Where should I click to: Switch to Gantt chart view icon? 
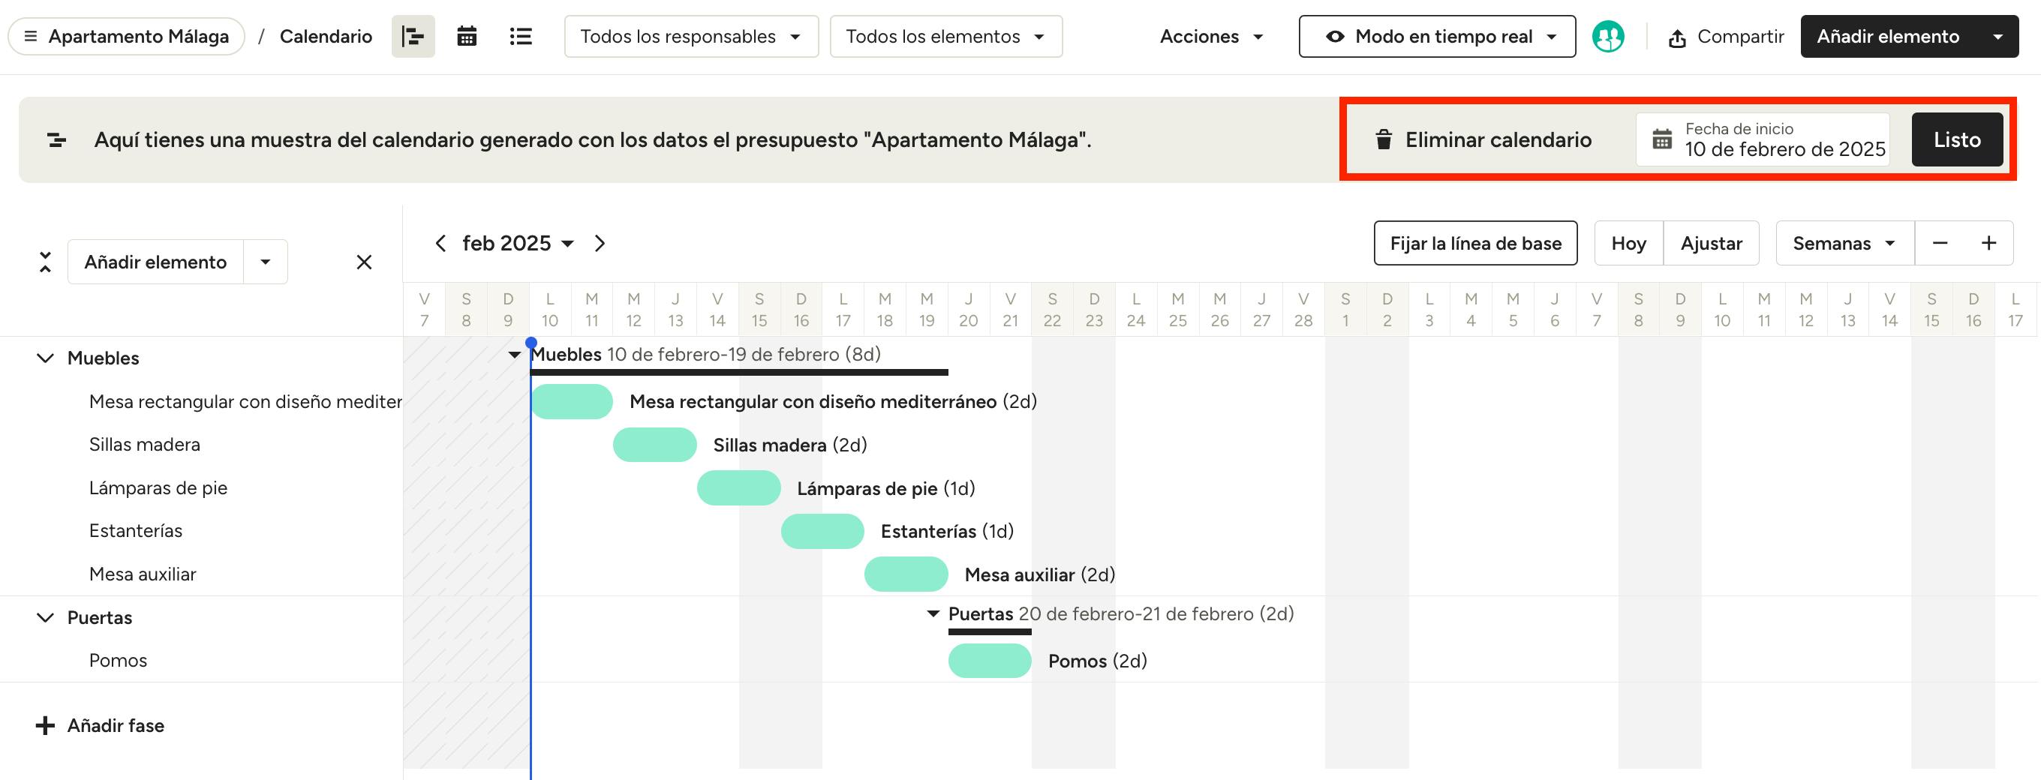click(413, 37)
